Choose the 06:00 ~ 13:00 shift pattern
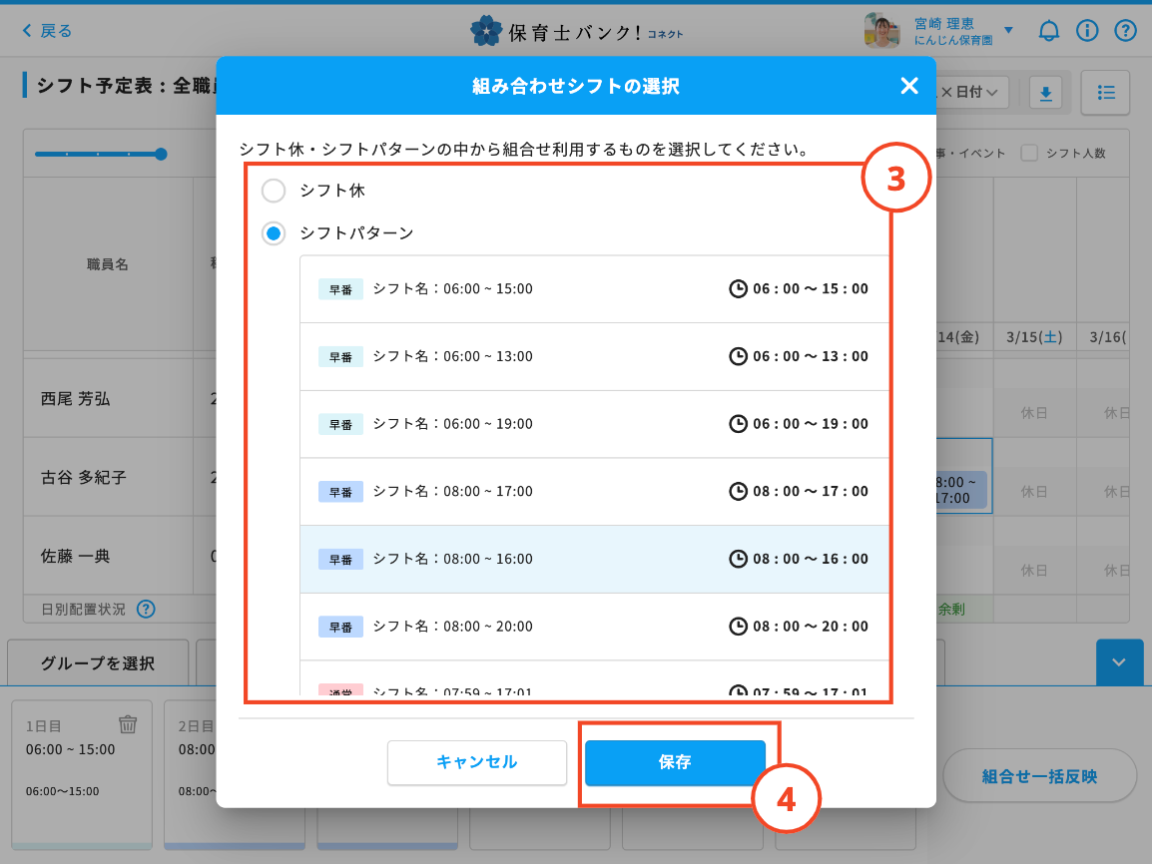1152x864 pixels. (x=594, y=356)
